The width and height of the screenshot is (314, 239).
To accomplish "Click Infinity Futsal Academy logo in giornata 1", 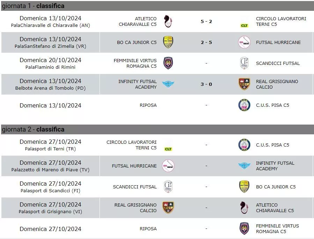I will point(168,84).
